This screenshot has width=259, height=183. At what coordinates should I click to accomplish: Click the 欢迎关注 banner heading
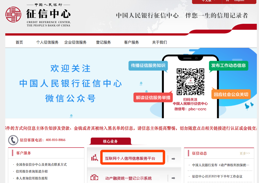coord(71,68)
